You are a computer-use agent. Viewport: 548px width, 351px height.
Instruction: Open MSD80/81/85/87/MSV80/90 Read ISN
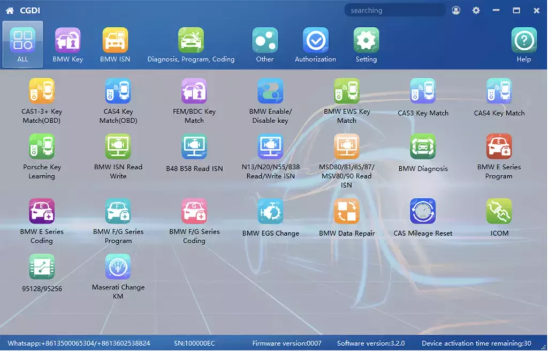tap(346, 147)
